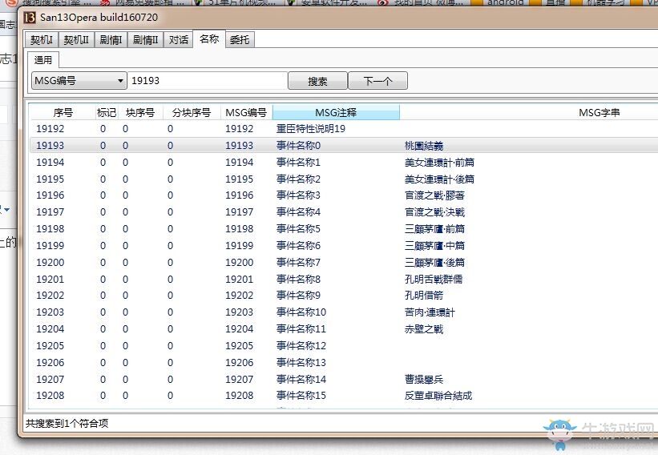Select the 通用 sub-tab
The height and width of the screenshot is (455, 658).
43,60
